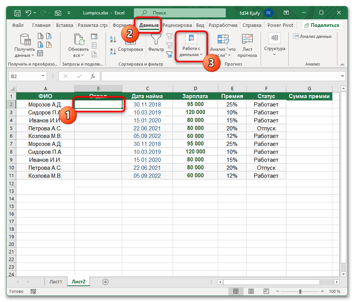Open the Вставка ribbon tab
Image resolution: width=354 pixels, height=302 pixels.
pyautogui.click(x=65, y=25)
